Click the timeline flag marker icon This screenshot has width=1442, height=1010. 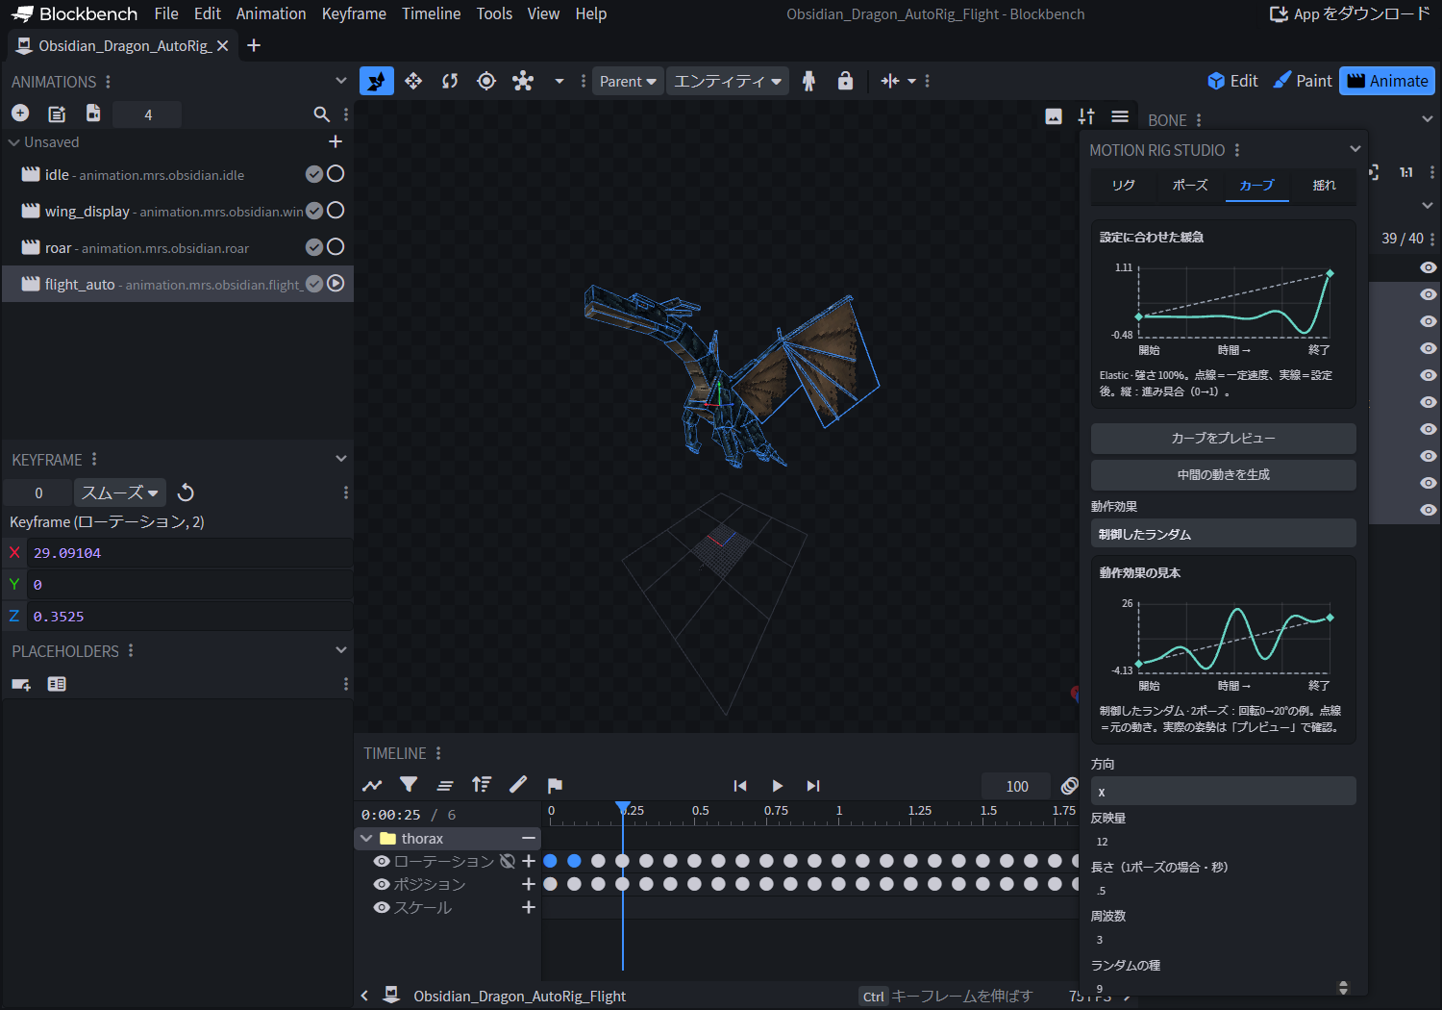[x=555, y=785]
